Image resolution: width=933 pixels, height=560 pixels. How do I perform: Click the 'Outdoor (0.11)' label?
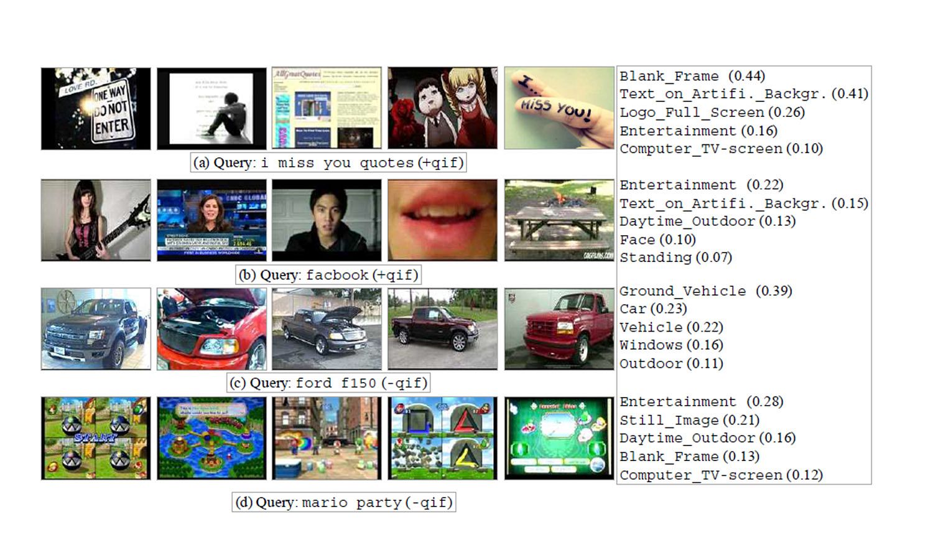671,363
